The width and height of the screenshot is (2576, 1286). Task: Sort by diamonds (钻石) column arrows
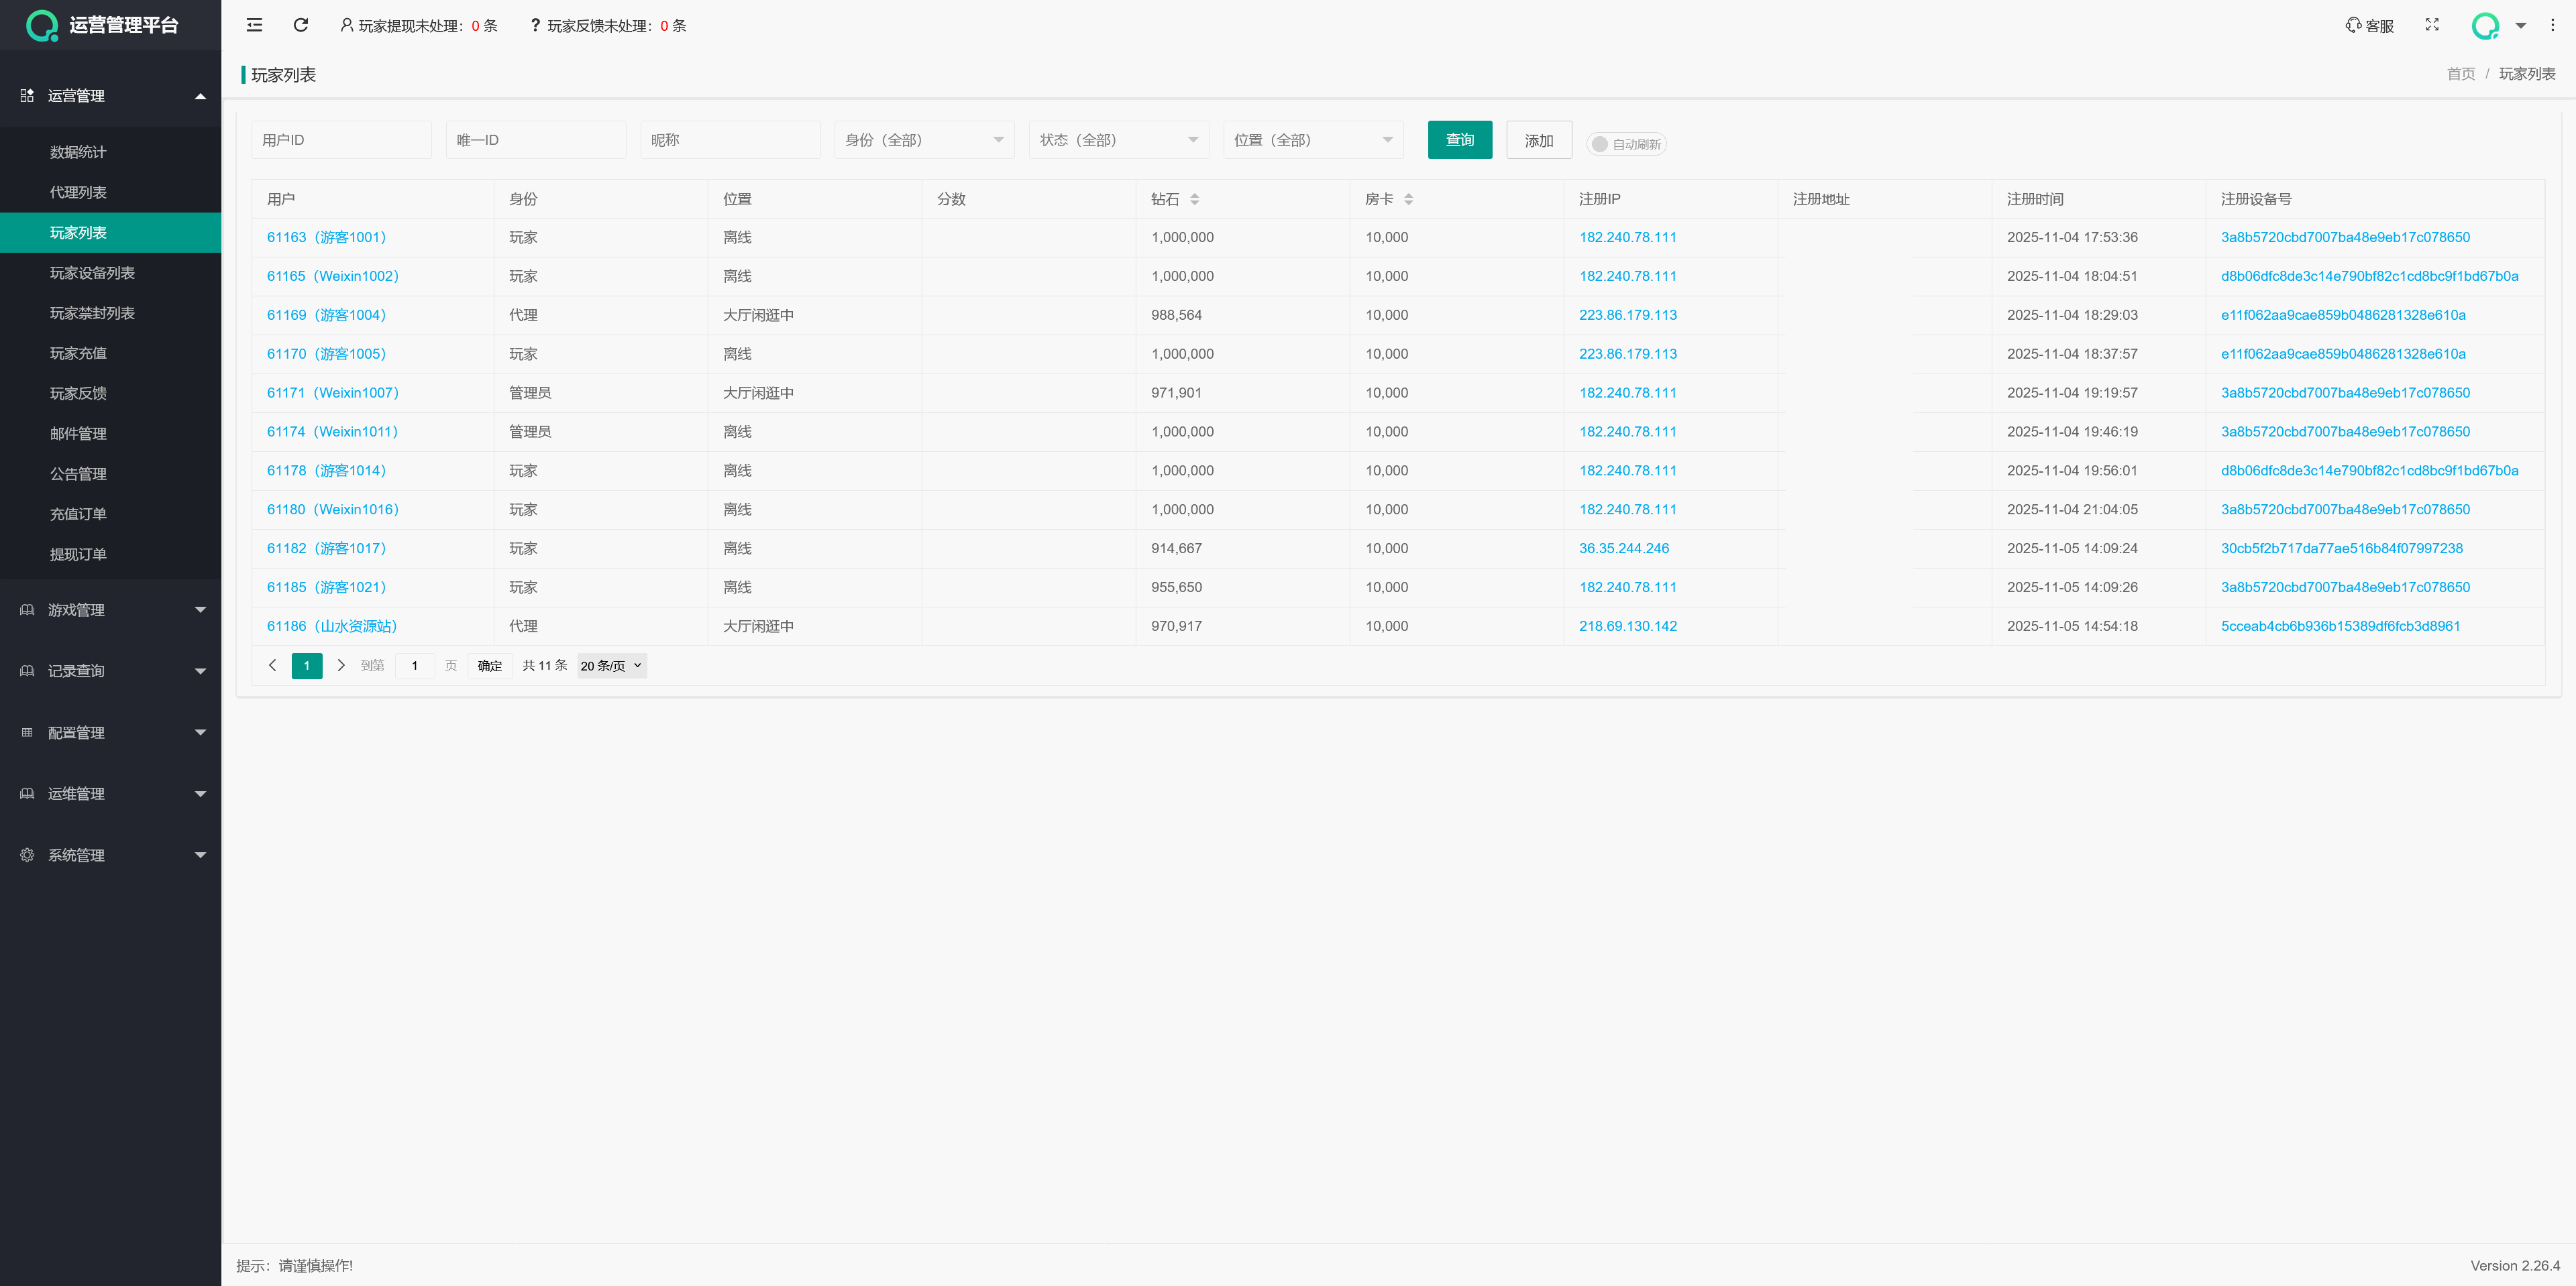pyautogui.click(x=1194, y=199)
